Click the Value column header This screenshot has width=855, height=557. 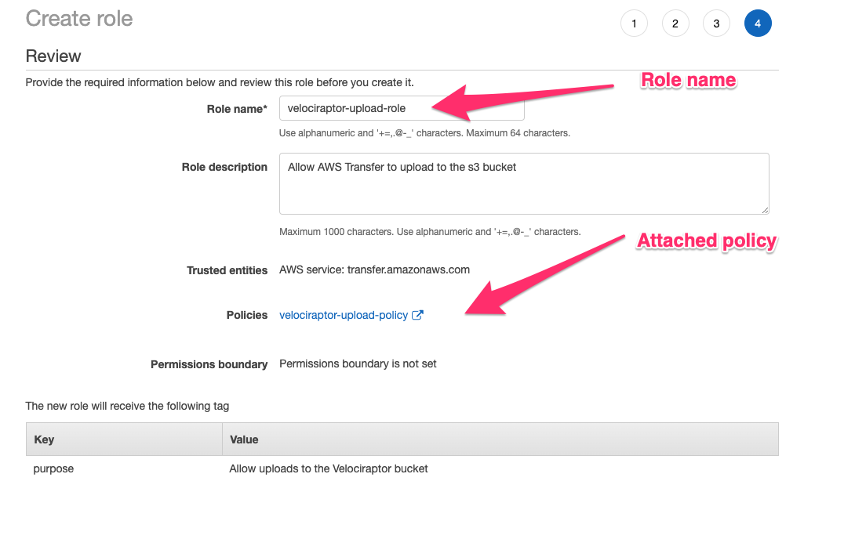pos(244,439)
